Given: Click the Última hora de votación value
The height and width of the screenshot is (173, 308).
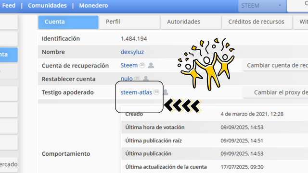Looking at the screenshot, I should click(242, 127).
